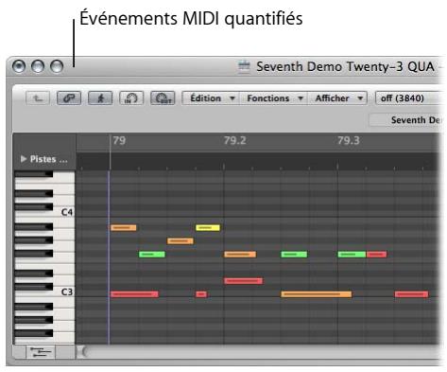Open the quantize off (3840) pop-up
The width and height of the screenshot is (447, 372).
tap(408, 98)
